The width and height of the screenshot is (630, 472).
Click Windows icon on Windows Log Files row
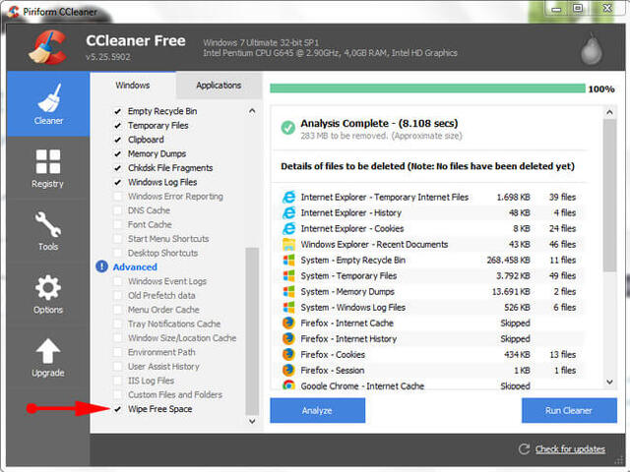pos(288,308)
